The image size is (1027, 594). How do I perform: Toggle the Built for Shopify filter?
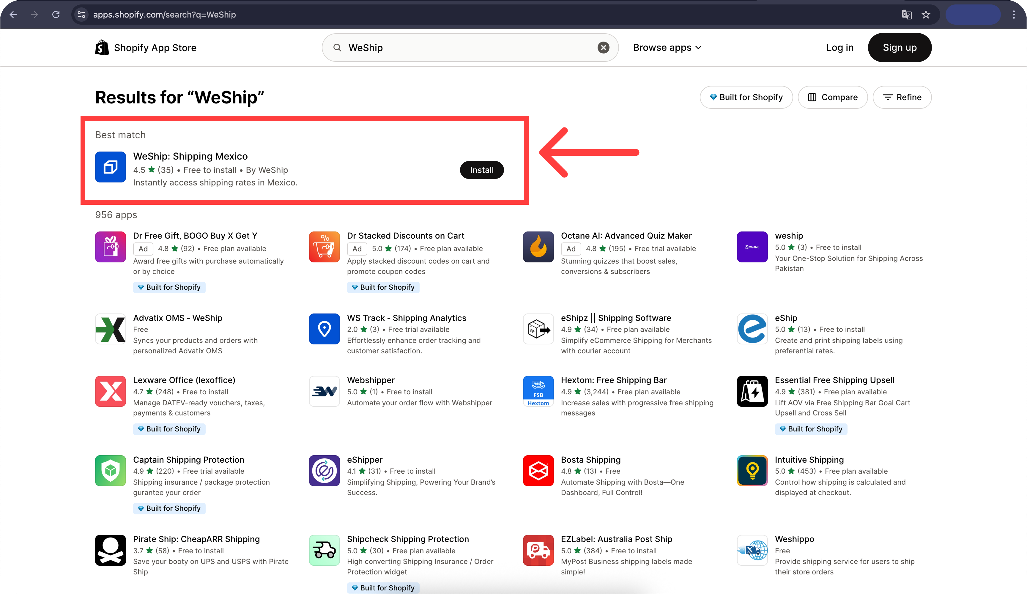pos(746,97)
